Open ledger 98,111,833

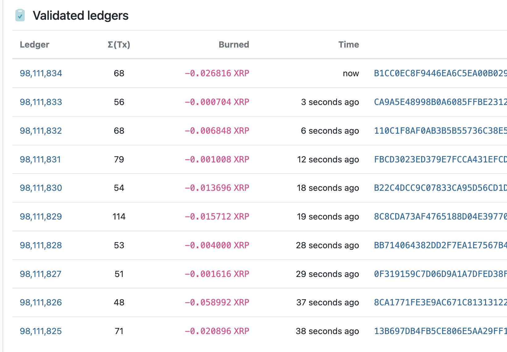coord(41,102)
